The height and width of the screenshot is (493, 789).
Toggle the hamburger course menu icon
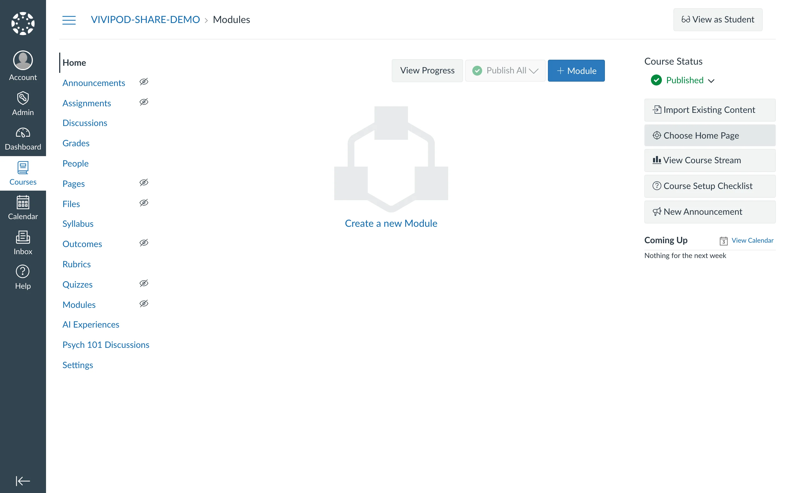click(x=69, y=20)
